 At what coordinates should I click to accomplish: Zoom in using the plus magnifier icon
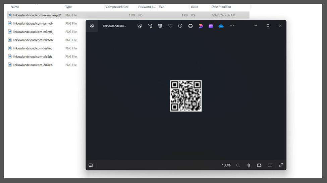pyautogui.click(x=249, y=165)
